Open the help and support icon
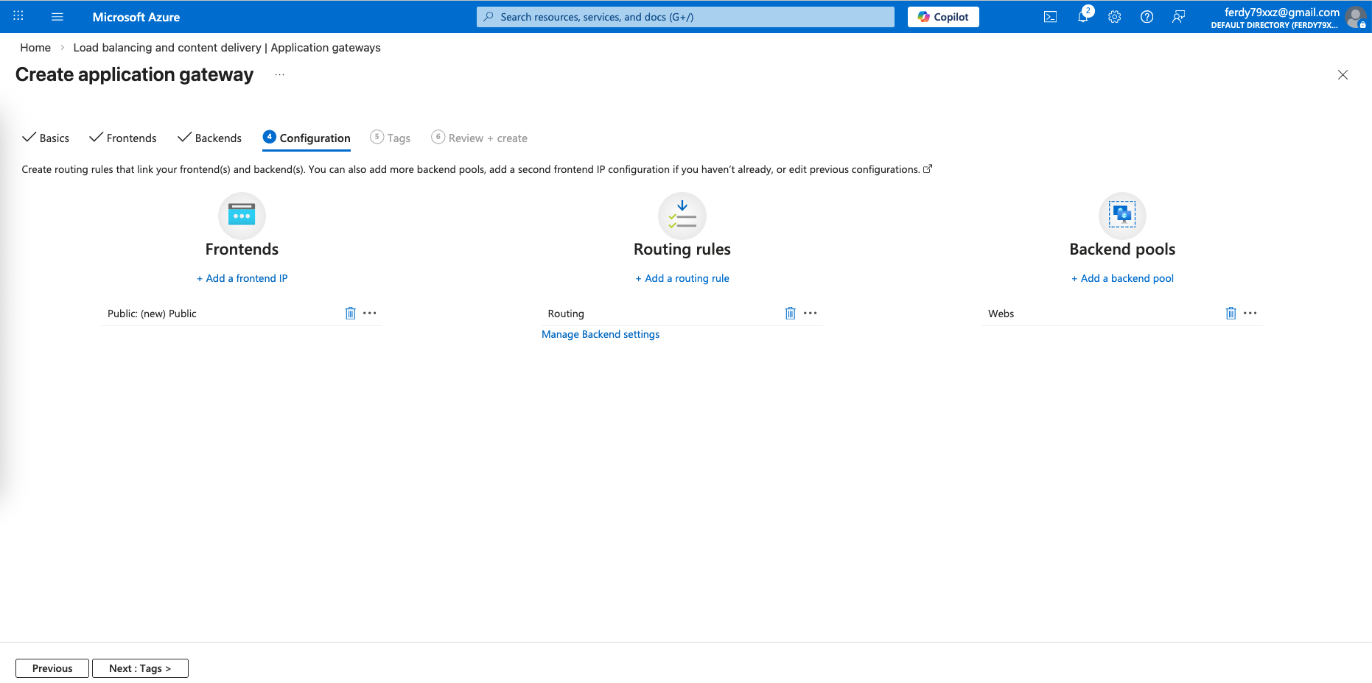 [1147, 17]
